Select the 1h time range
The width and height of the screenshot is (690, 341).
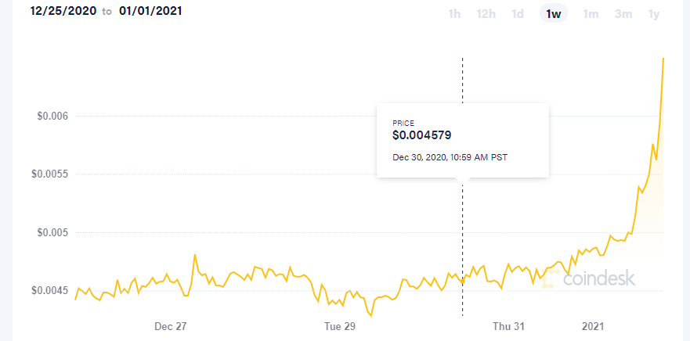(454, 14)
